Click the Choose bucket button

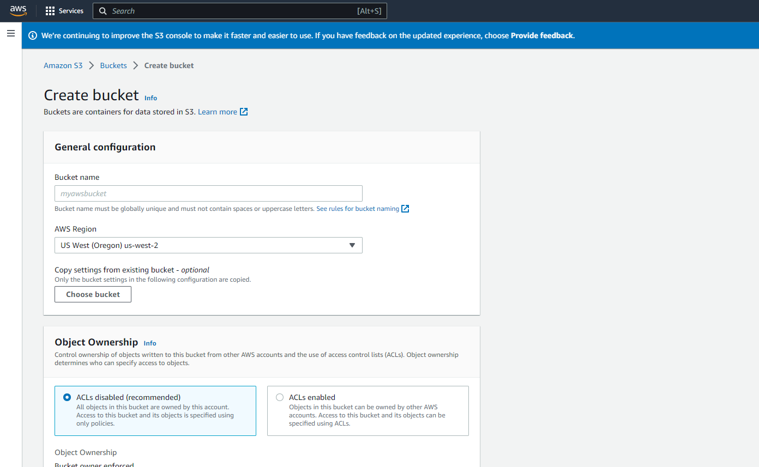coord(93,294)
